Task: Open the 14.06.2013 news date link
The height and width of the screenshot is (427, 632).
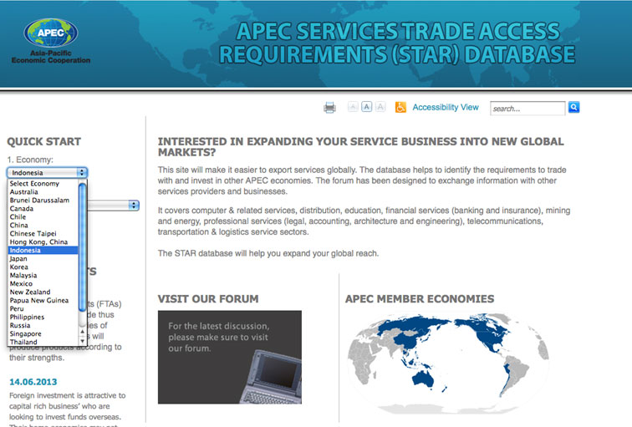Action: [33, 382]
